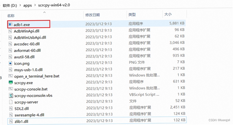Click VBScript Script type of scrcpy-noconsole.vbs
The image size is (233, 125).
(x=144, y=94)
